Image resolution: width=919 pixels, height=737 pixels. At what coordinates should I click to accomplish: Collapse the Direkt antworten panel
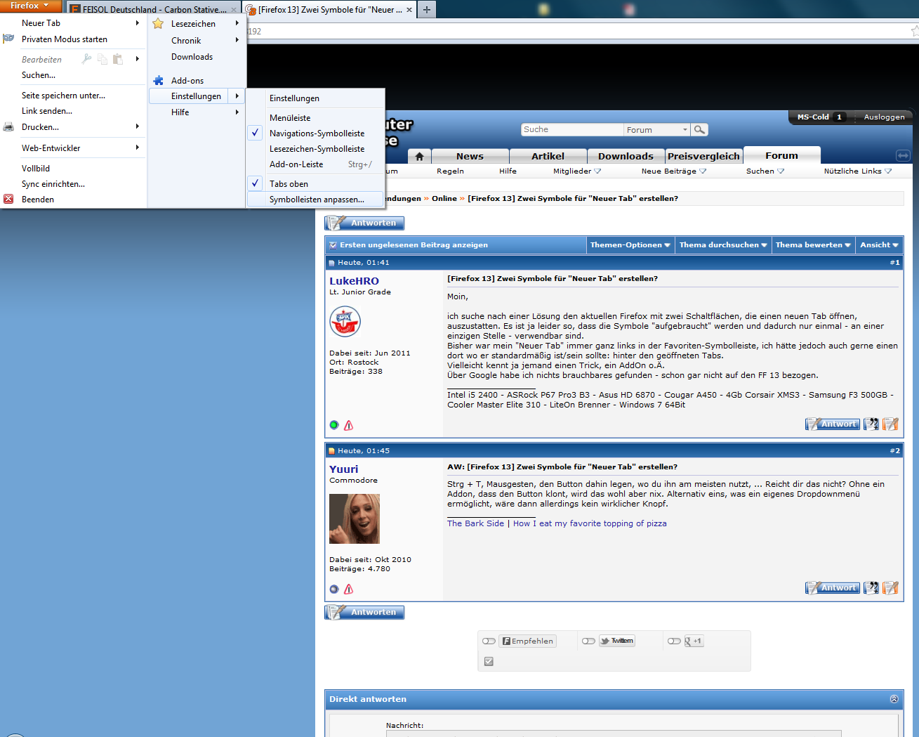coord(894,699)
